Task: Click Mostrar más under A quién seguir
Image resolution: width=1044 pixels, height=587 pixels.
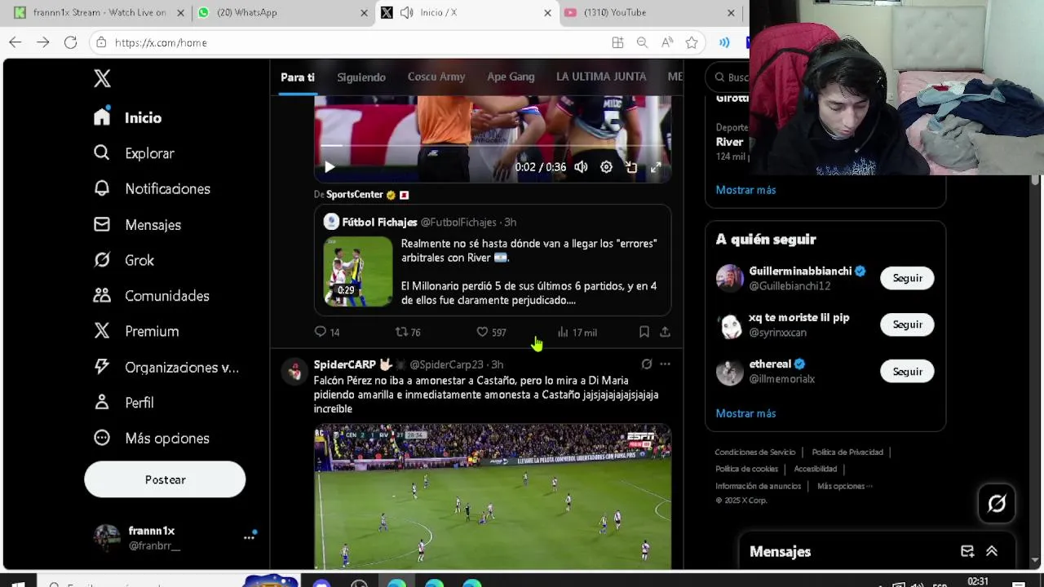Action: pyautogui.click(x=745, y=413)
